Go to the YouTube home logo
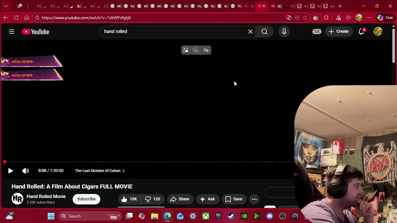This screenshot has height=223, width=397. pos(36,32)
